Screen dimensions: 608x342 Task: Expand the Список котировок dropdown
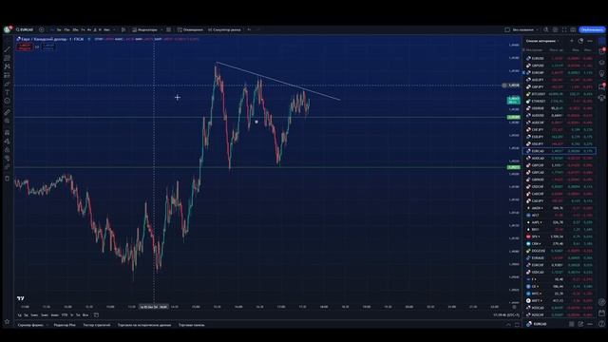pyautogui.click(x=542, y=41)
